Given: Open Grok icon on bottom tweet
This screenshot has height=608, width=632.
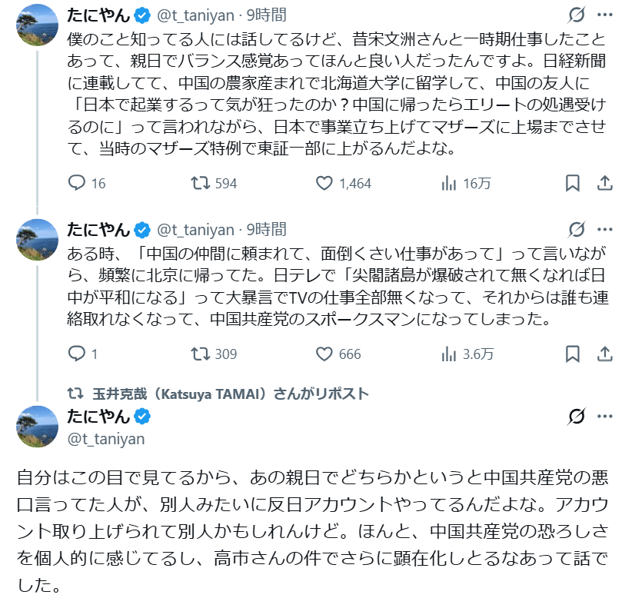Looking at the screenshot, I should pos(575,417).
